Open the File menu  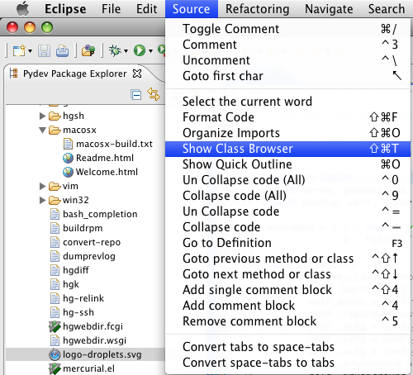(x=111, y=9)
